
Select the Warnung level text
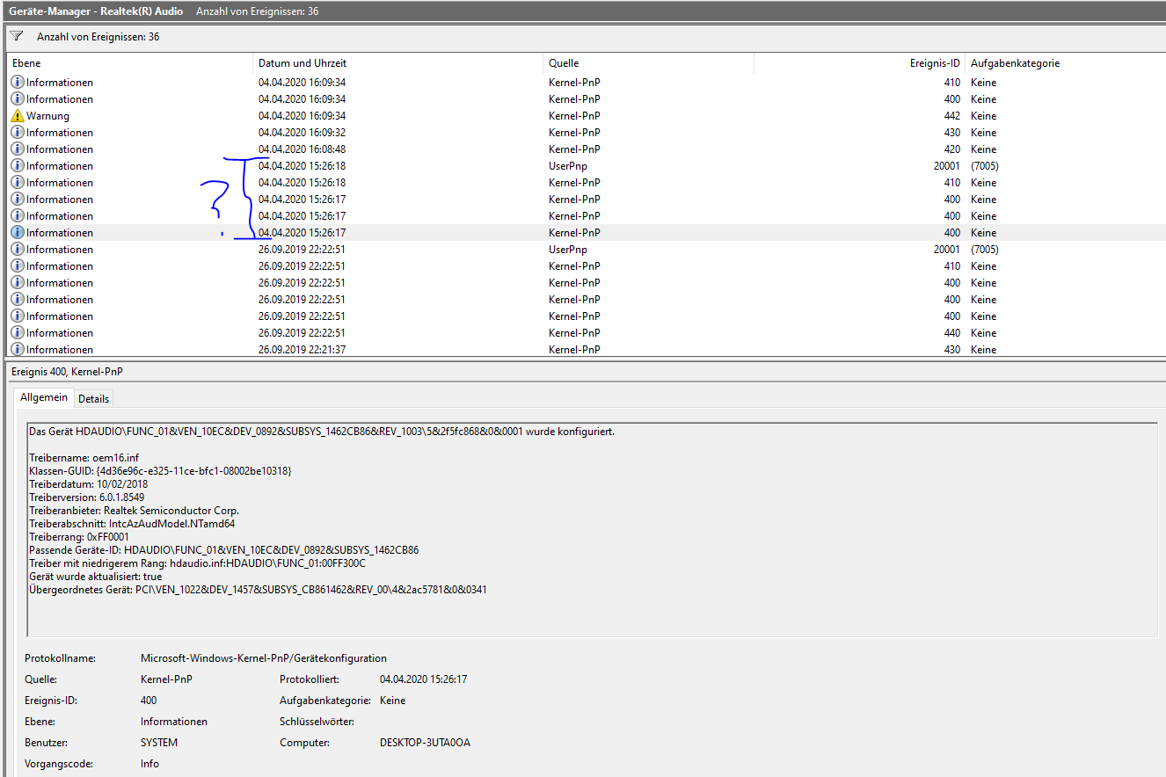click(x=47, y=116)
